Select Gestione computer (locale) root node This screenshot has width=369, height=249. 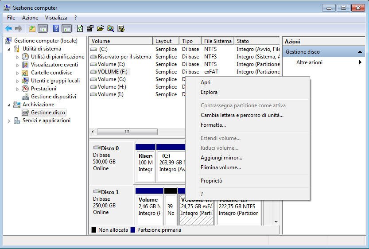click(x=46, y=41)
